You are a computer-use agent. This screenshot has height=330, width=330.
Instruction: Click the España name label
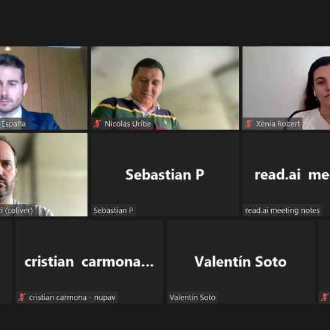pos(13,124)
